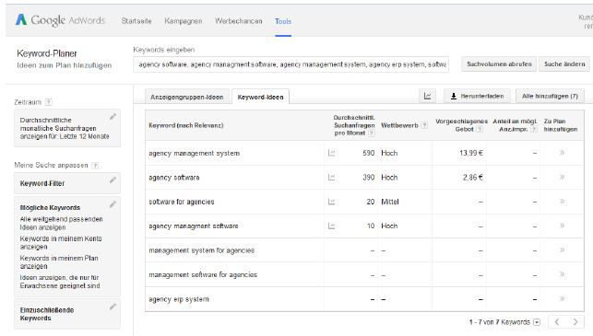Click the Keyword-Planer heading
The image size is (593, 336).
(x=47, y=53)
